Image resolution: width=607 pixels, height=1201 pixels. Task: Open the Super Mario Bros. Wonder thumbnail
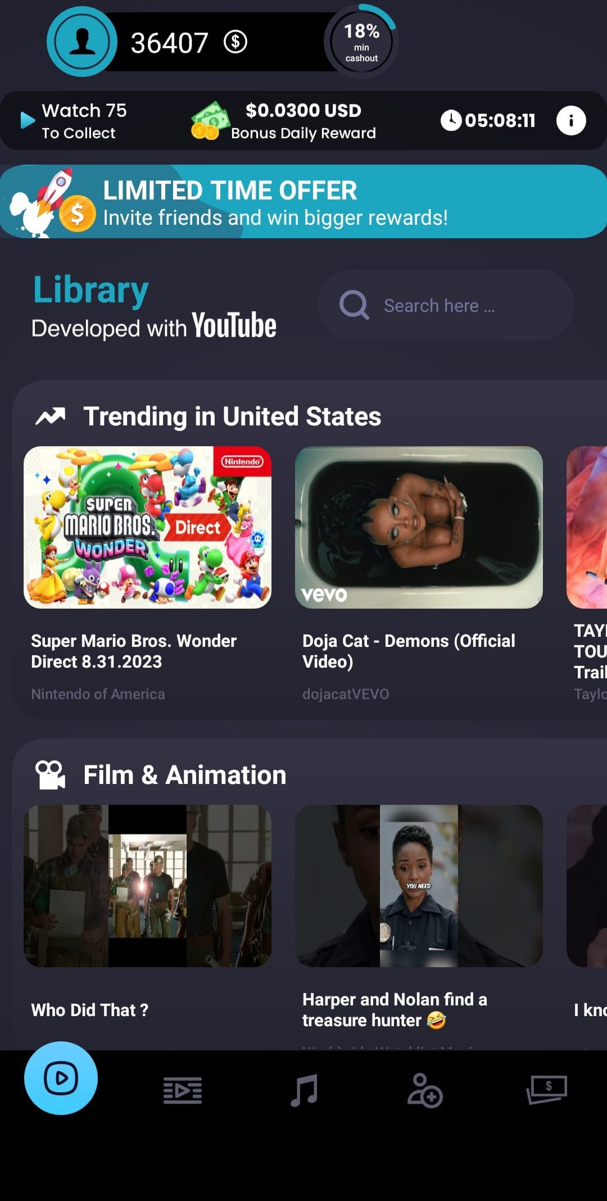147,527
